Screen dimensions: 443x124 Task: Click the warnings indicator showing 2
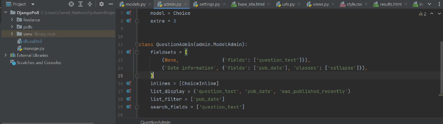pos(423,13)
